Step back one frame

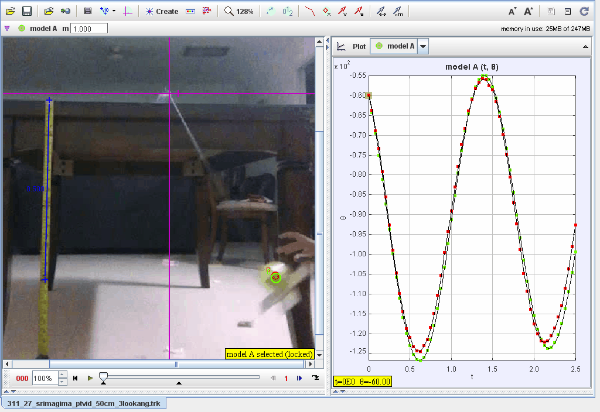click(x=273, y=379)
